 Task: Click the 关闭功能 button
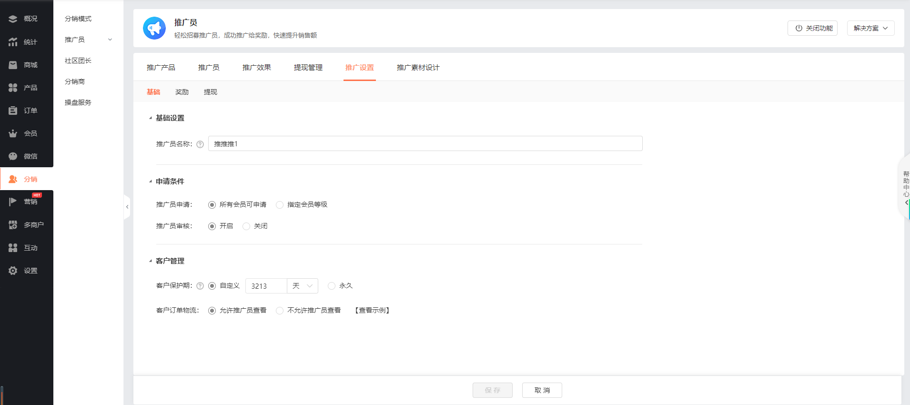pos(812,28)
